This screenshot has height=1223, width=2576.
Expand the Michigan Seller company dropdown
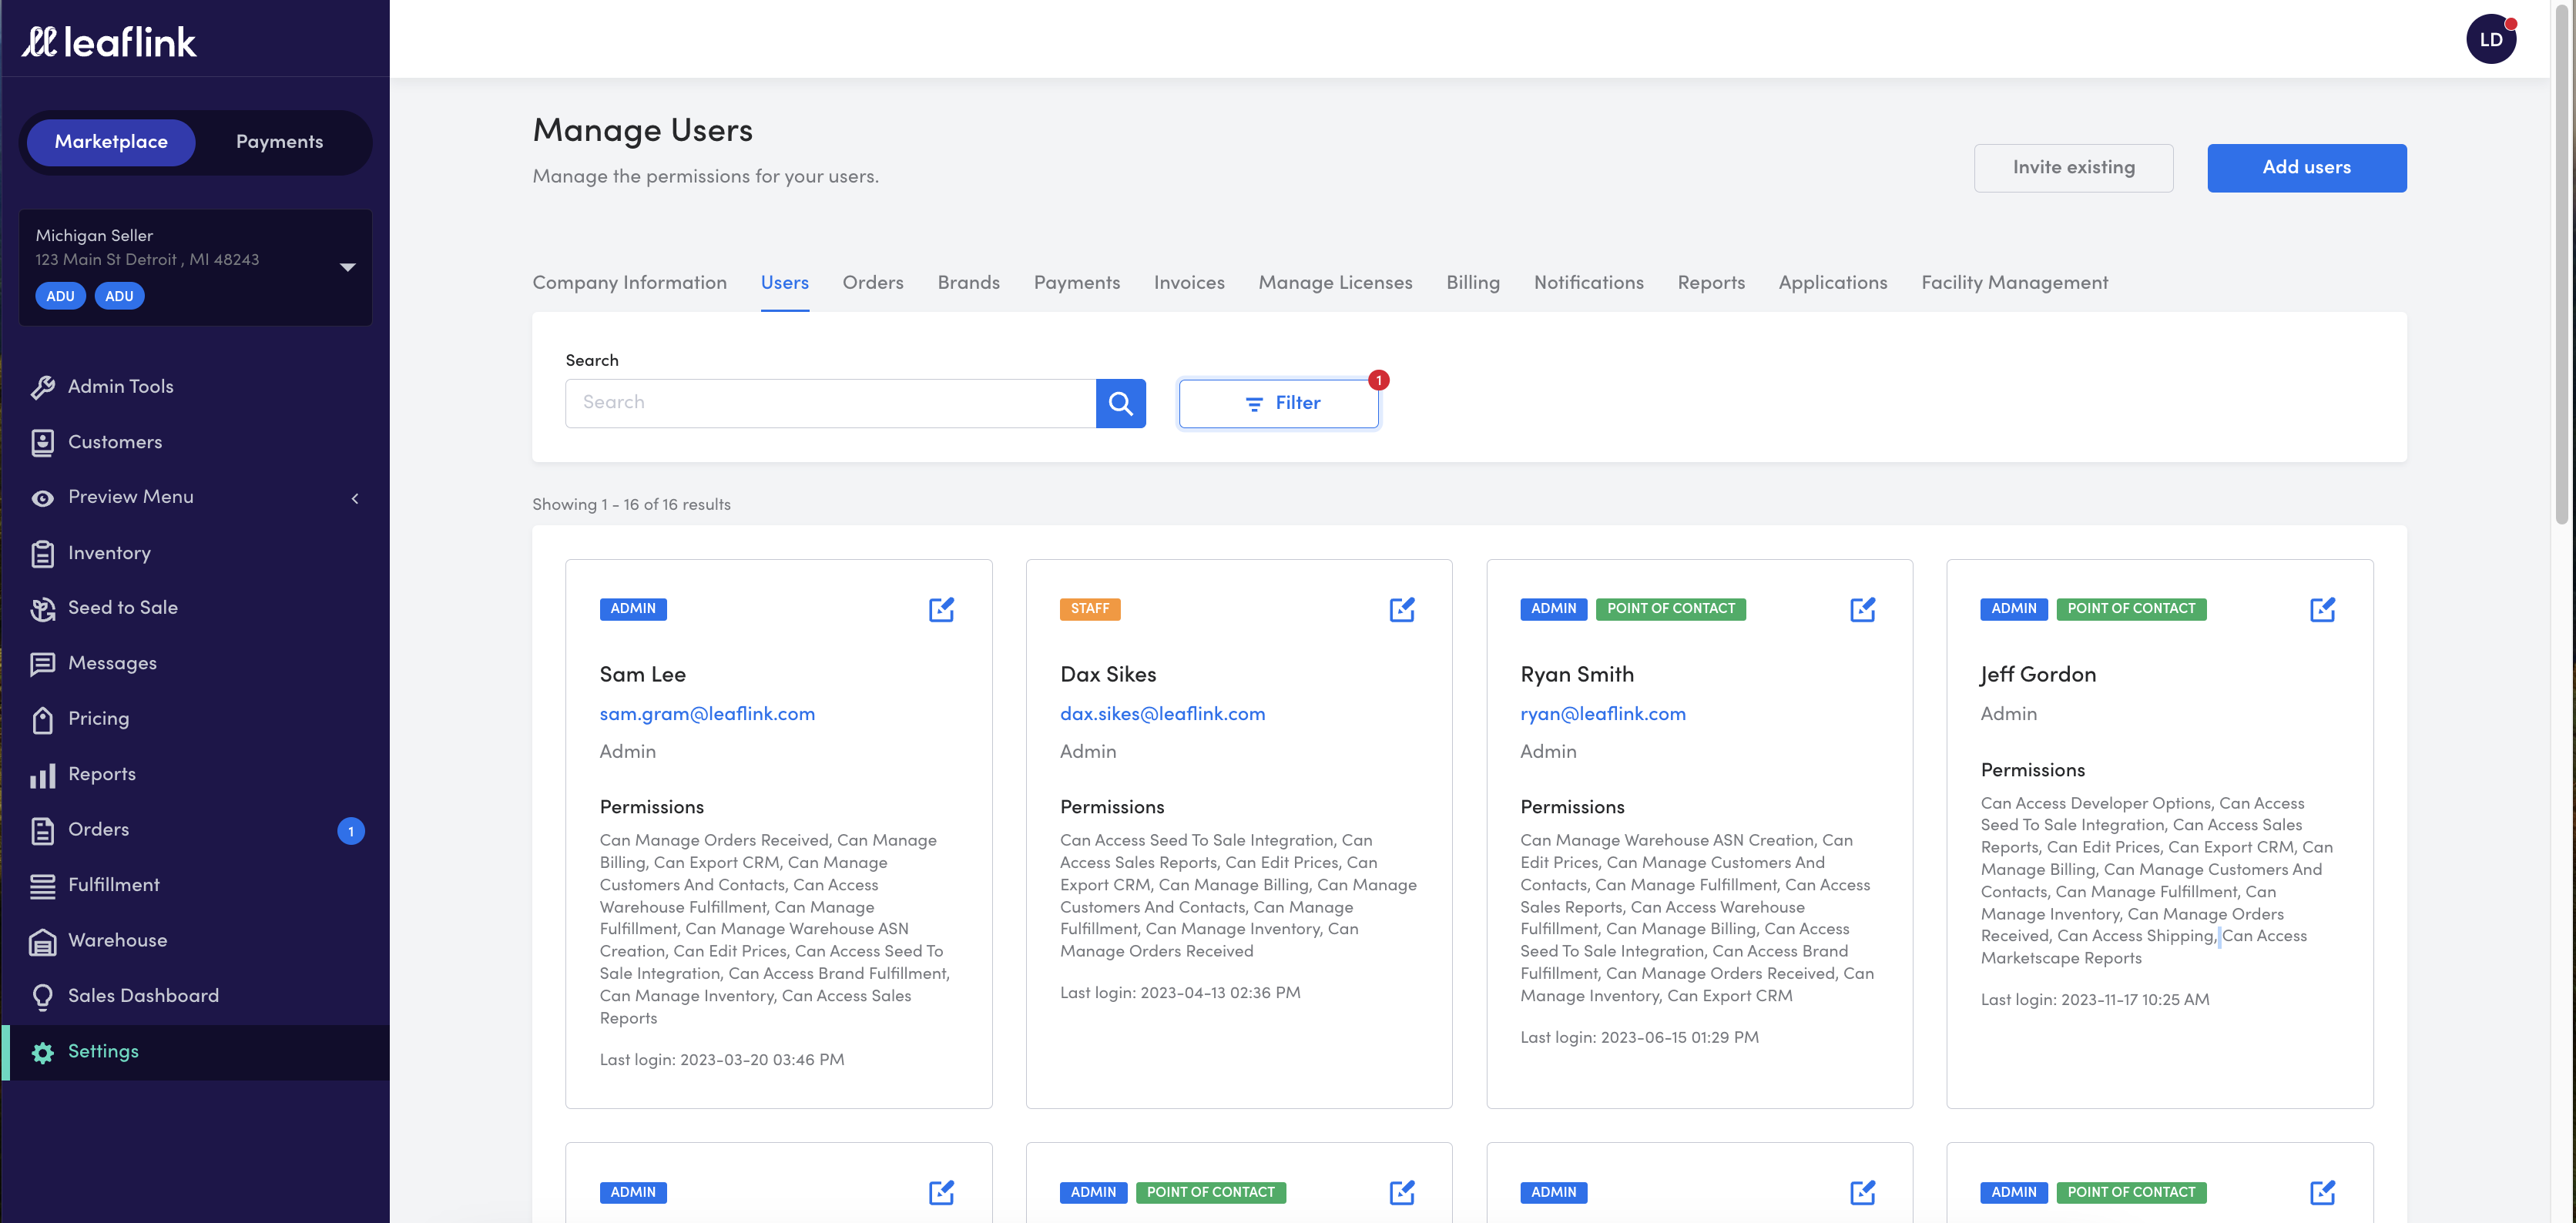347,267
